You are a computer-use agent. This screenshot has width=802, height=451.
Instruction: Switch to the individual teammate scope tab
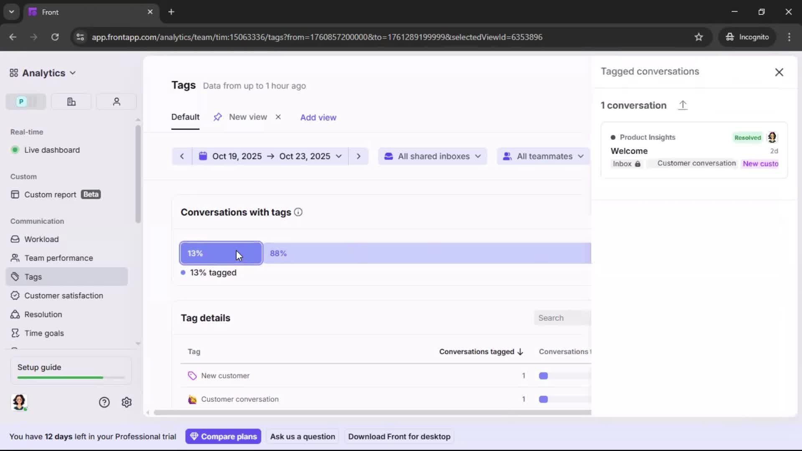pyautogui.click(x=116, y=101)
